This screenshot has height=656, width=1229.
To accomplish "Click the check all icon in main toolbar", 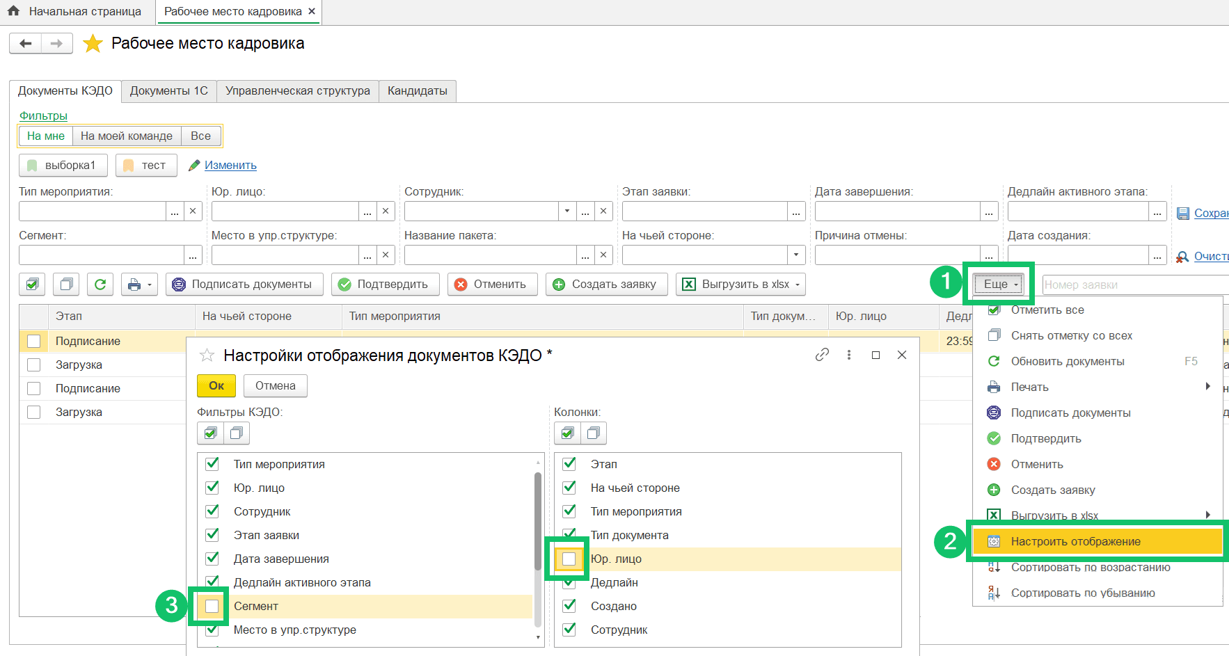I will click(x=32, y=284).
